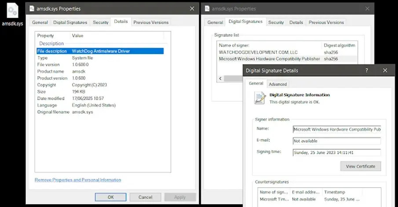
Task: Click Remove Properties and Personal Information link
Action: click(x=78, y=180)
